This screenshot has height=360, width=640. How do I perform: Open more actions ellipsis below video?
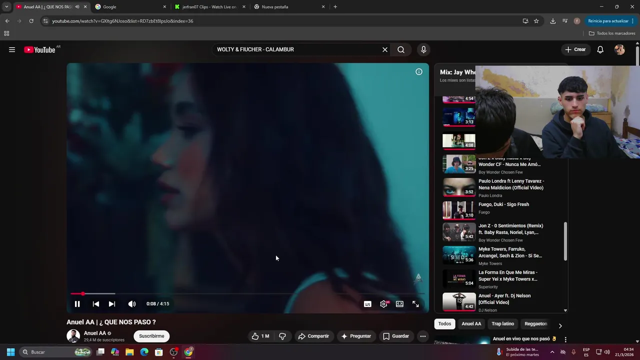pos(423,336)
